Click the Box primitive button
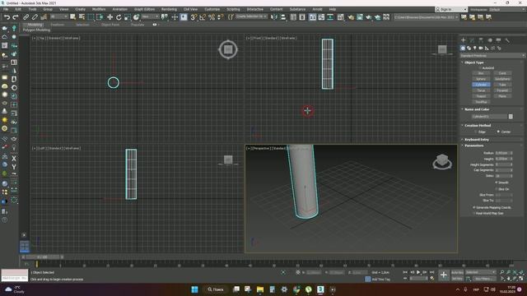The width and height of the screenshot is (527, 296). pos(481,73)
